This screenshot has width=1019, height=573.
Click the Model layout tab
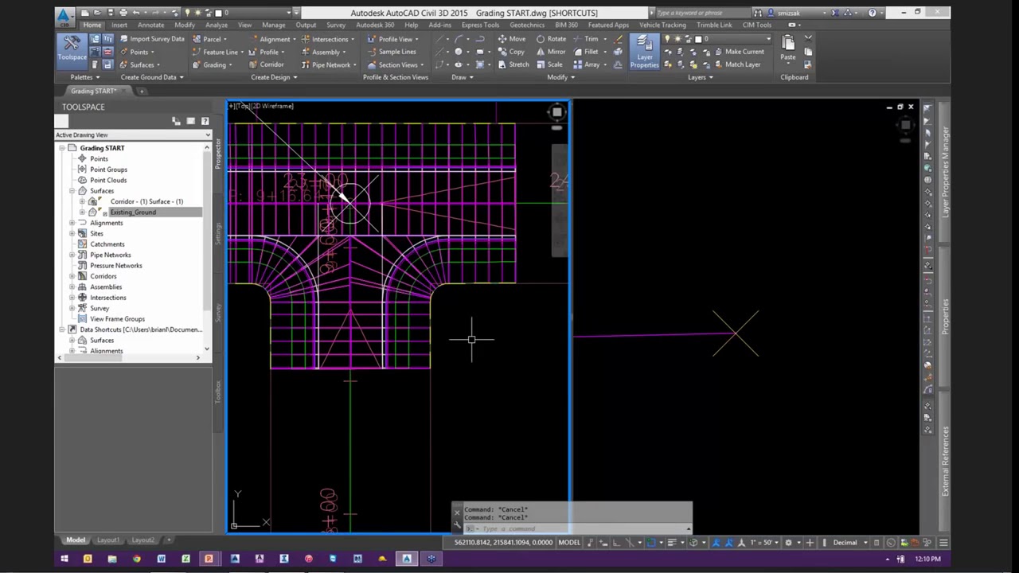tap(76, 540)
